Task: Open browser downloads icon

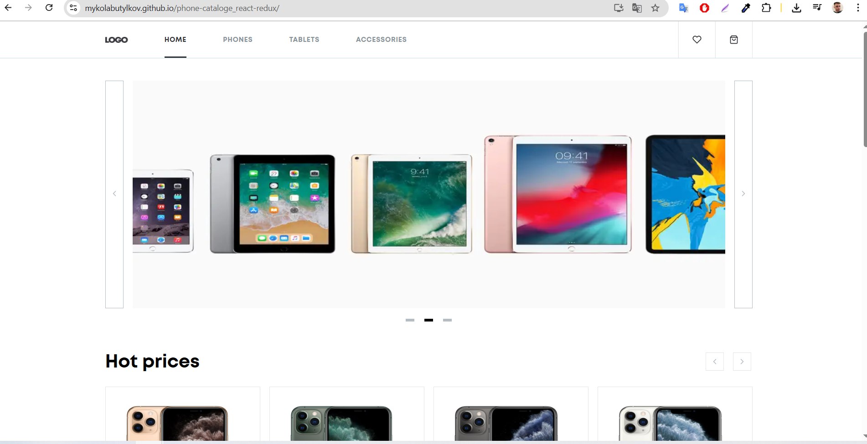Action: click(796, 8)
